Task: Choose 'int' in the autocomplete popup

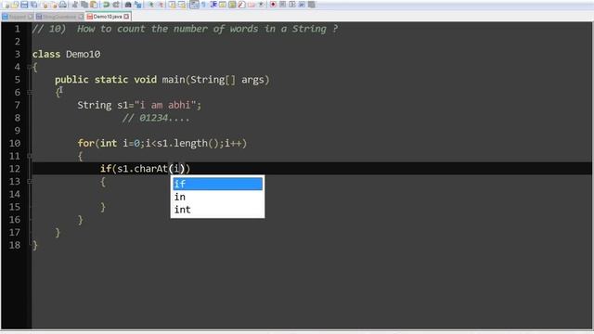Action: [217, 210]
